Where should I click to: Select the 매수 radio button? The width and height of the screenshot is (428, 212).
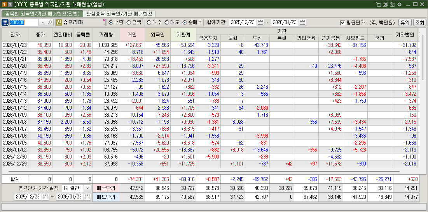[x=149, y=22]
